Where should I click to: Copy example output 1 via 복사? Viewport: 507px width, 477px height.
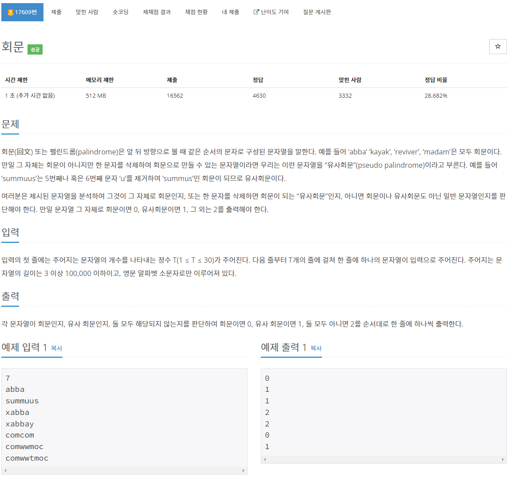point(316,348)
